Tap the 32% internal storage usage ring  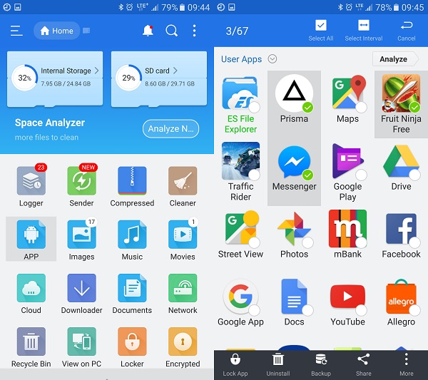click(x=24, y=78)
